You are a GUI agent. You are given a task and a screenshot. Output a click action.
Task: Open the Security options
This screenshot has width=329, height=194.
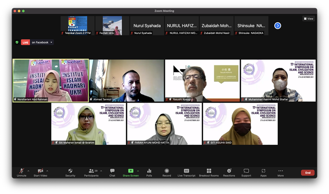pyautogui.click(x=70, y=172)
